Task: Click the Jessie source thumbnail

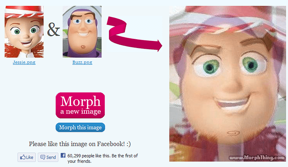Action: point(24,32)
